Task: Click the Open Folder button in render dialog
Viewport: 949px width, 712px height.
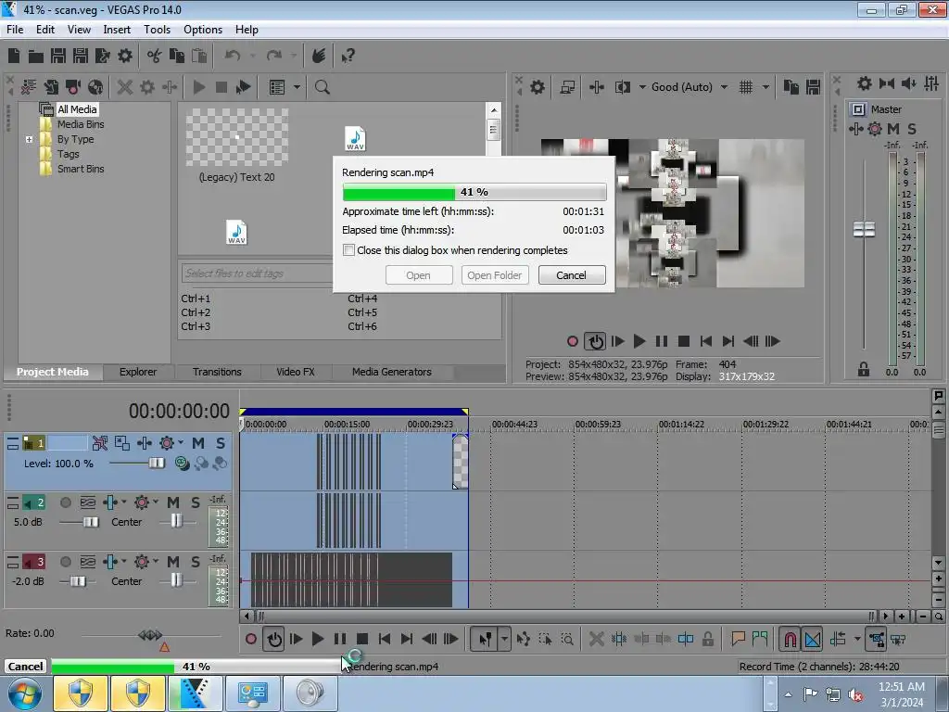Action: [x=495, y=274]
